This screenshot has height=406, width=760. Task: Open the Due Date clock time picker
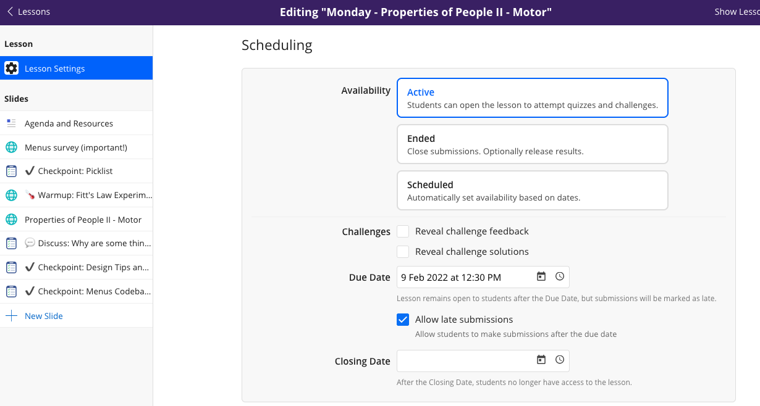[x=560, y=277]
